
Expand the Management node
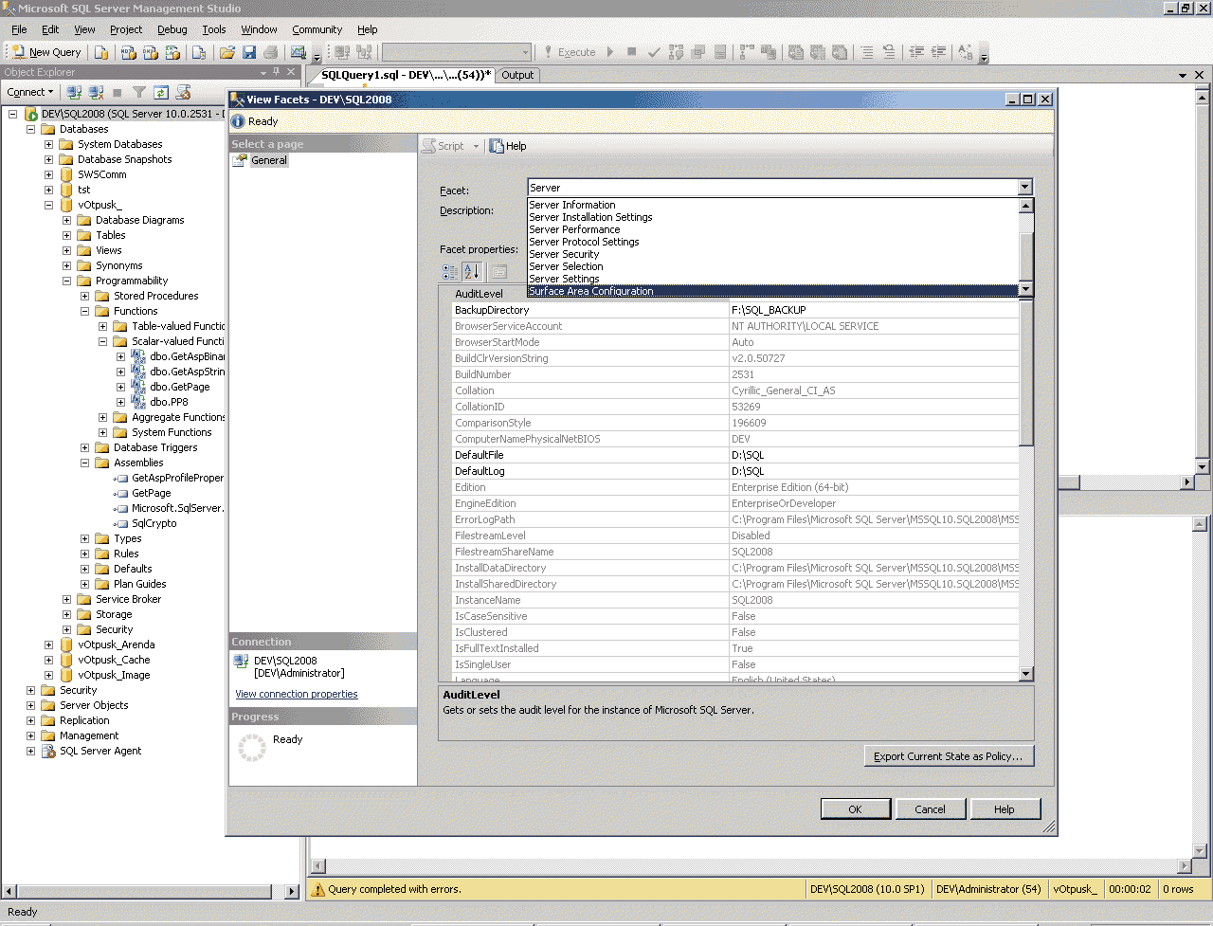click(x=30, y=735)
